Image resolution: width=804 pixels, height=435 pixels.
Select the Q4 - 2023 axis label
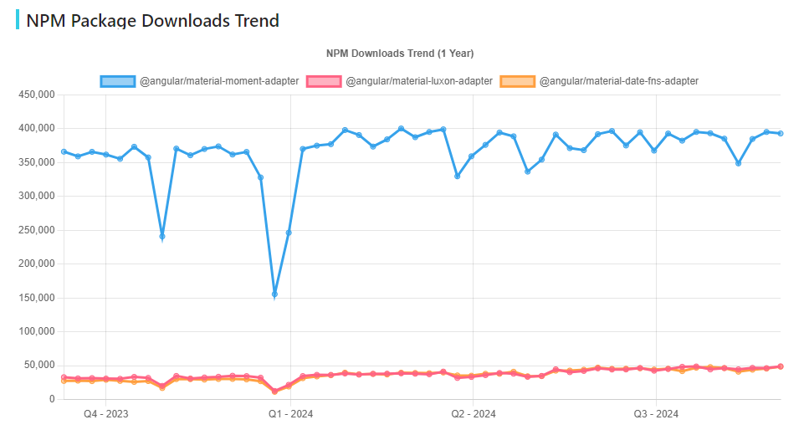tap(105, 414)
